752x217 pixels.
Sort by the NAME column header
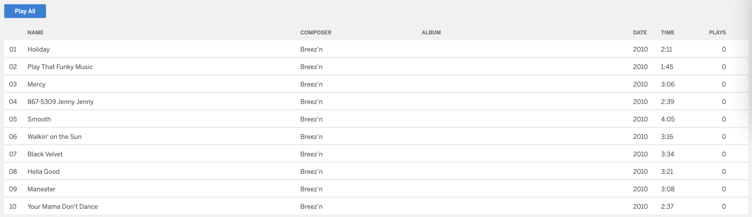click(36, 32)
